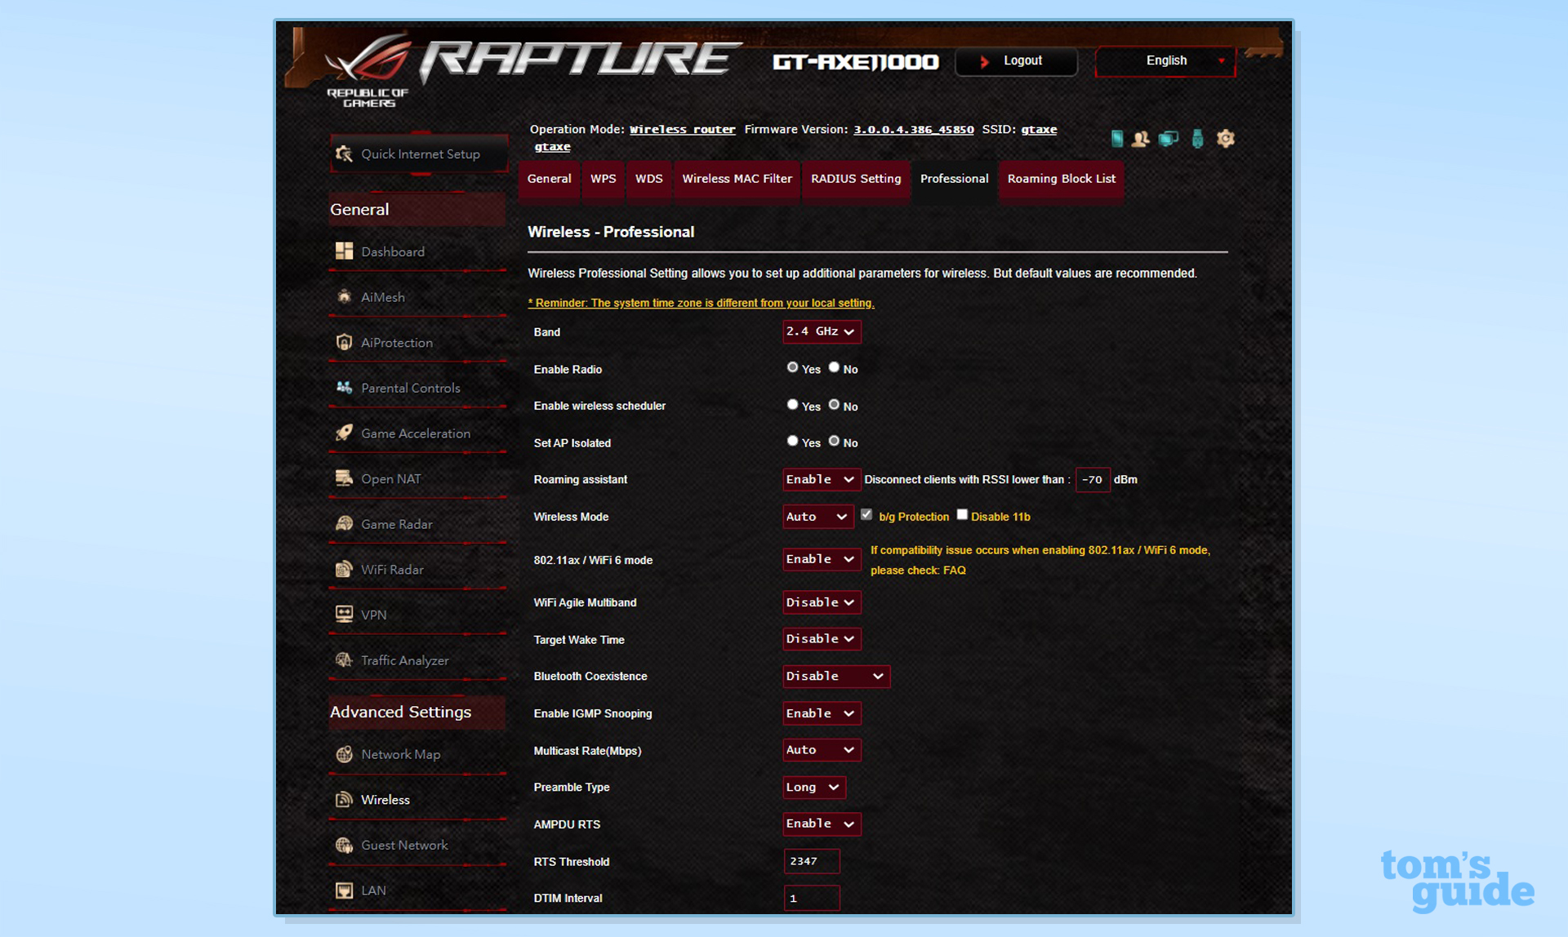This screenshot has height=937, width=1568.
Task: Click the AiMesh sidebar icon
Action: (x=344, y=297)
